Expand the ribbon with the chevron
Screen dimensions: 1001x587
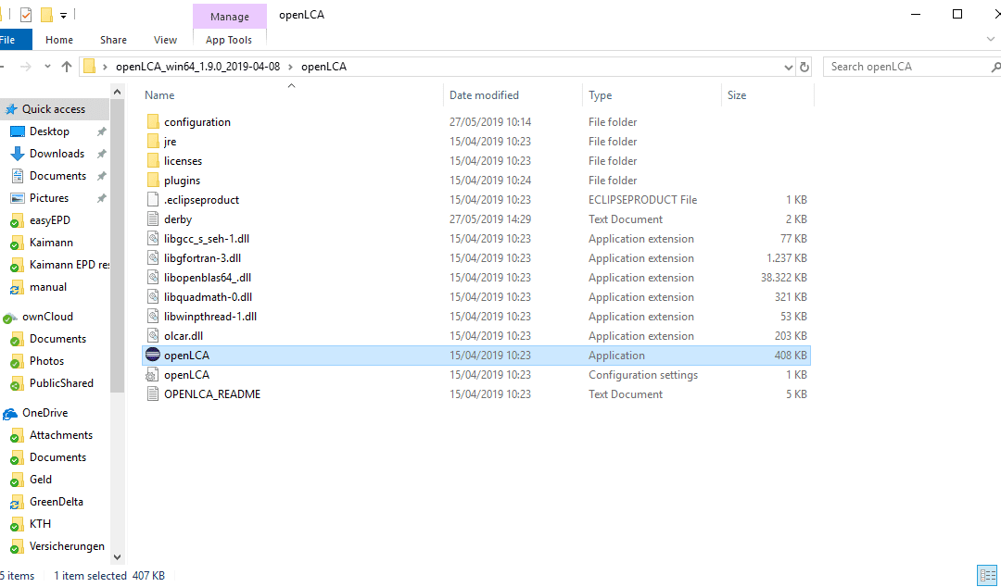[x=990, y=40]
